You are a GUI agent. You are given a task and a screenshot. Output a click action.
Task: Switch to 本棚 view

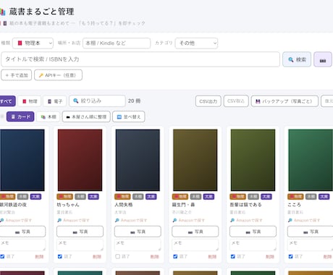pyautogui.click(x=49, y=117)
